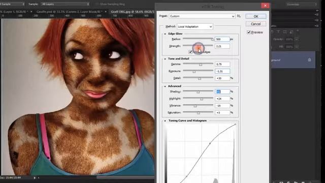Click Cancel in HDR Toning dialog

pos(256,24)
